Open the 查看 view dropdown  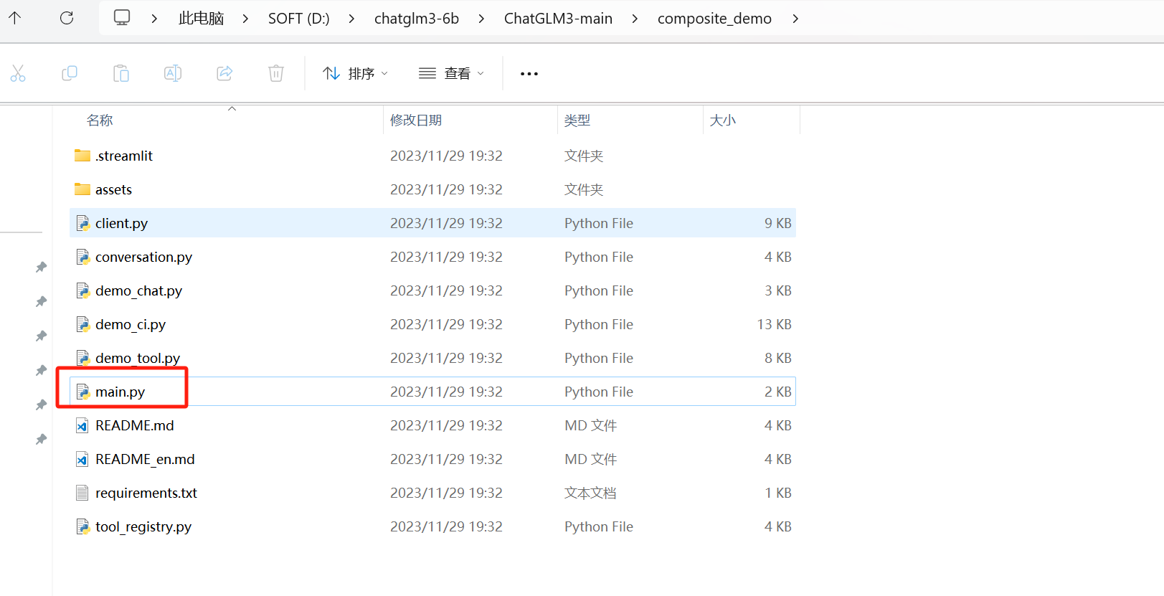[451, 73]
